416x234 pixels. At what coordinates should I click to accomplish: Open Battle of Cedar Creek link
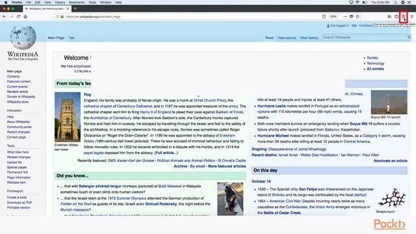tap(282, 213)
